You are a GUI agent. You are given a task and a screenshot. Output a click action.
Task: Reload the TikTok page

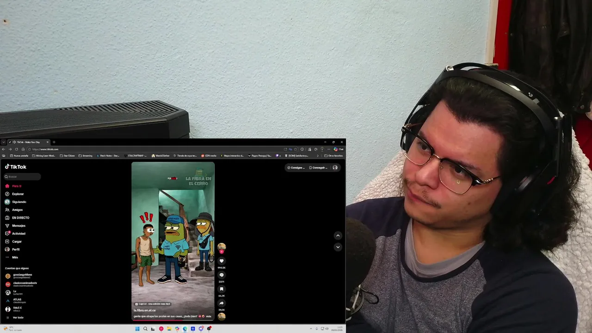17,149
